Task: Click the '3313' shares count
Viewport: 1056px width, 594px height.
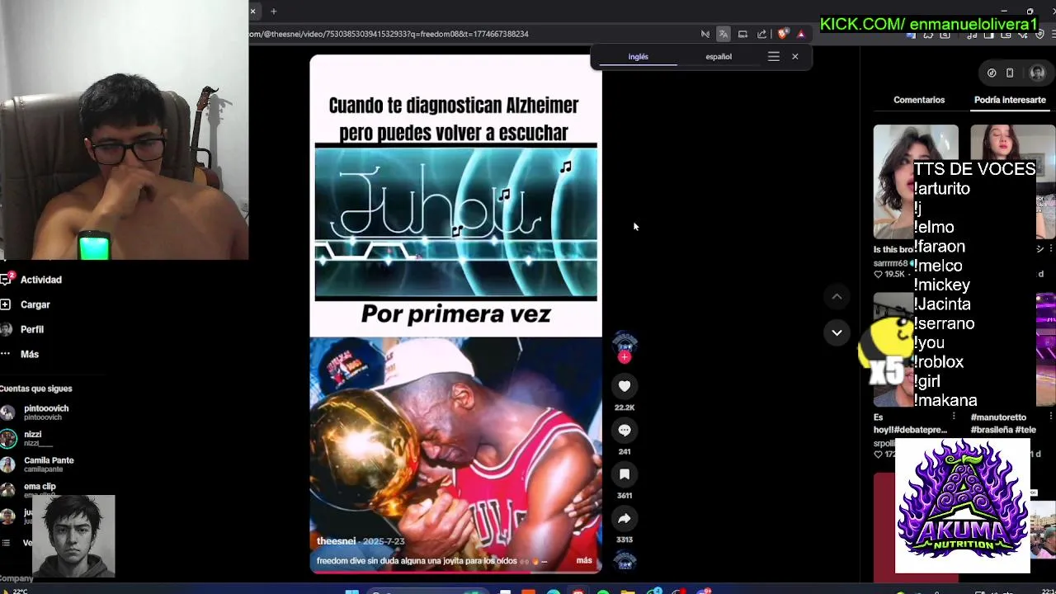Action: click(625, 540)
